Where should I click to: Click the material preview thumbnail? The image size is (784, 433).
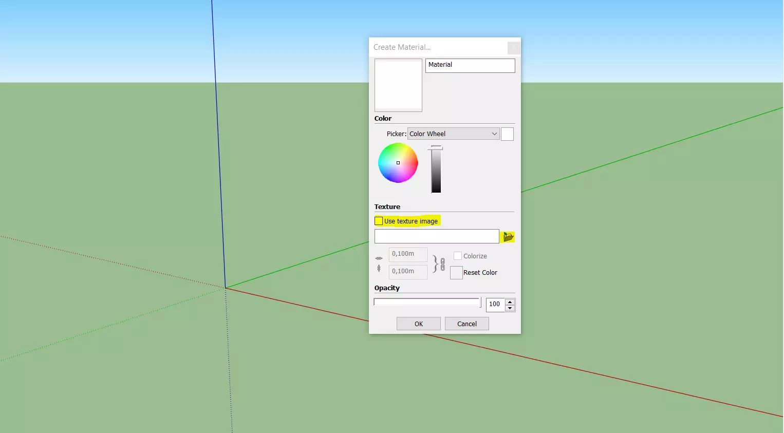[x=398, y=85]
